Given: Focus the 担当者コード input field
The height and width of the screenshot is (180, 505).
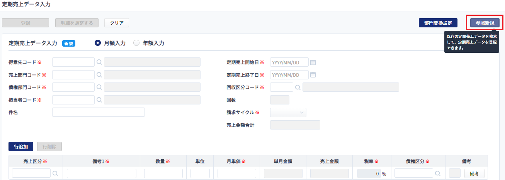Looking at the screenshot, I should click(x=73, y=100).
